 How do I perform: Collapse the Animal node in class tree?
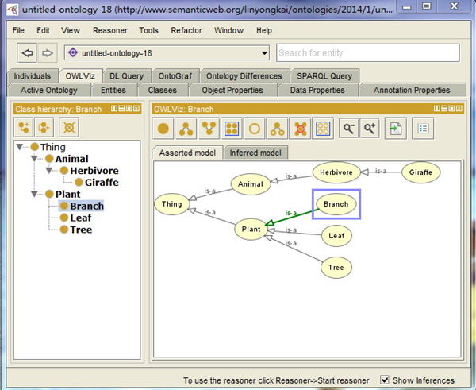[x=35, y=160]
